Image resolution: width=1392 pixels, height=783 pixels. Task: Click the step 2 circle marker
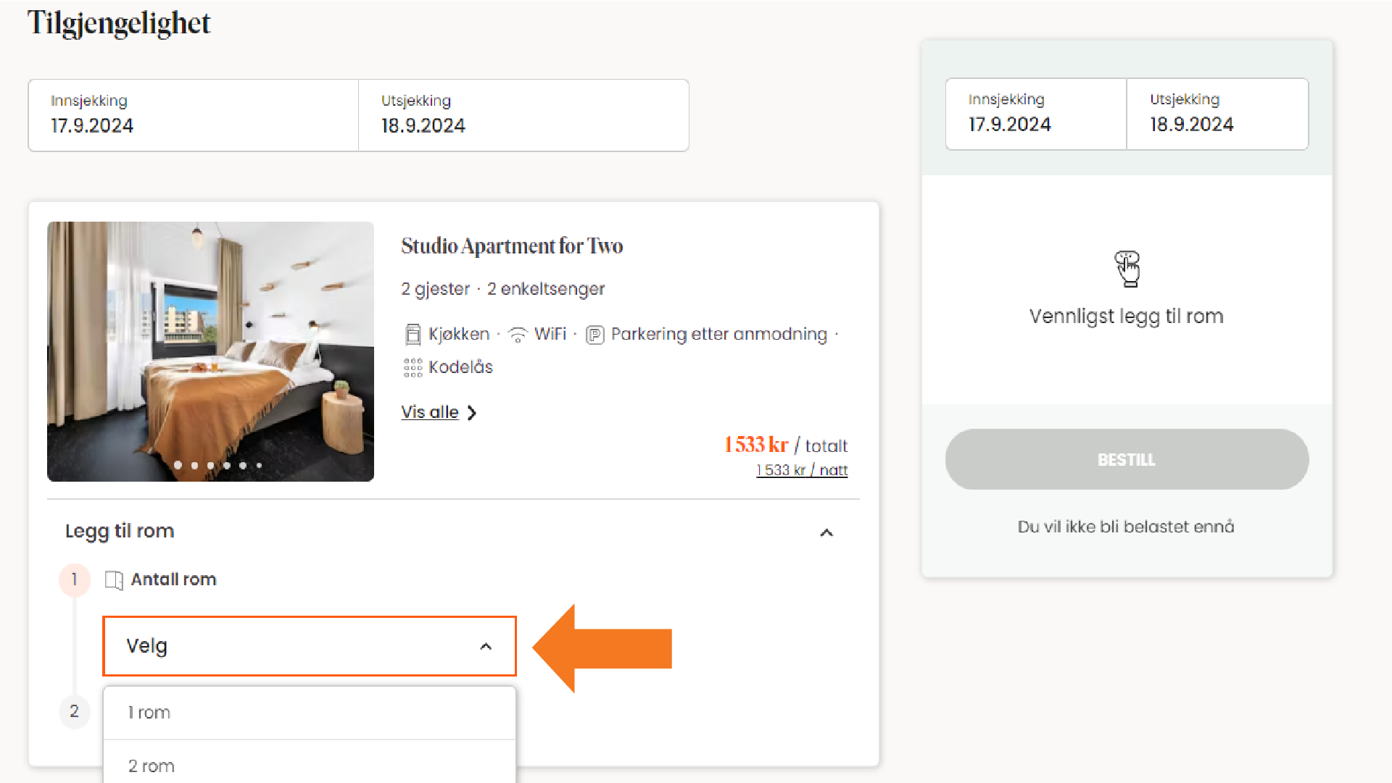point(74,711)
